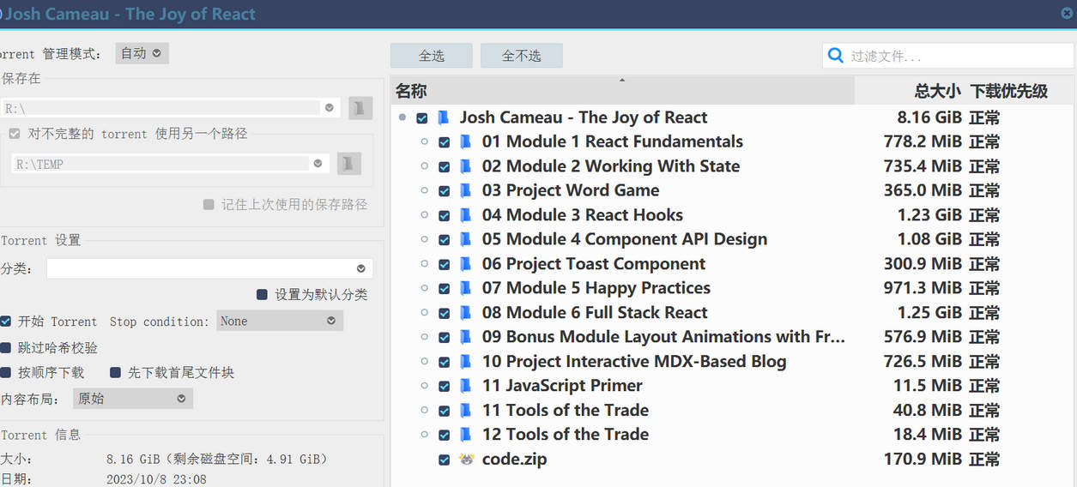Click folder icon of 06 Project Toast Component
The height and width of the screenshot is (487, 1077).
coord(465,264)
